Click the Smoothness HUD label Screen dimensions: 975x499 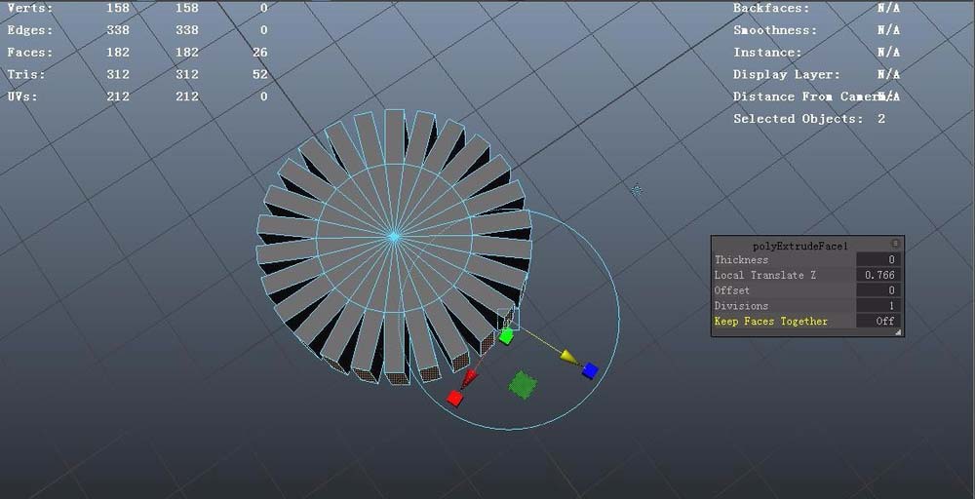click(x=775, y=30)
